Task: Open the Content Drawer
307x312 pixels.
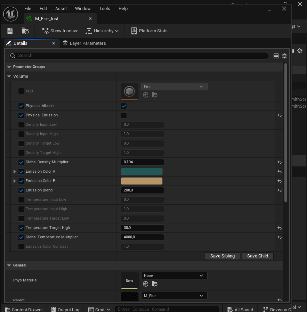Action: (24, 309)
